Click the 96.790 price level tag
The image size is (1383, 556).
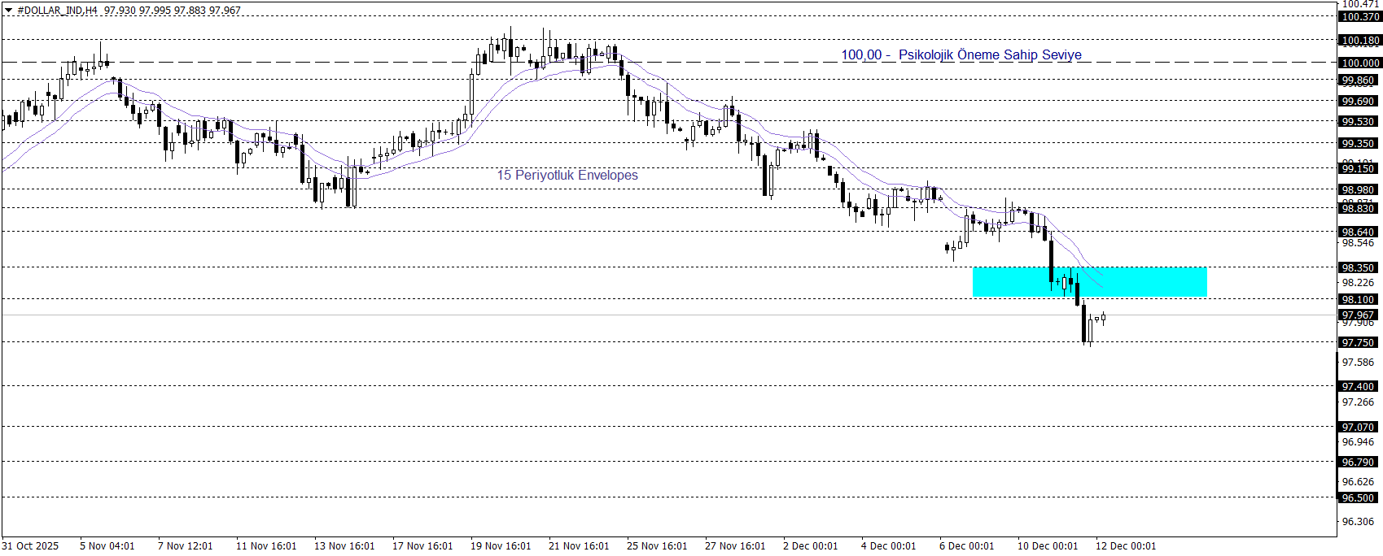1358,462
